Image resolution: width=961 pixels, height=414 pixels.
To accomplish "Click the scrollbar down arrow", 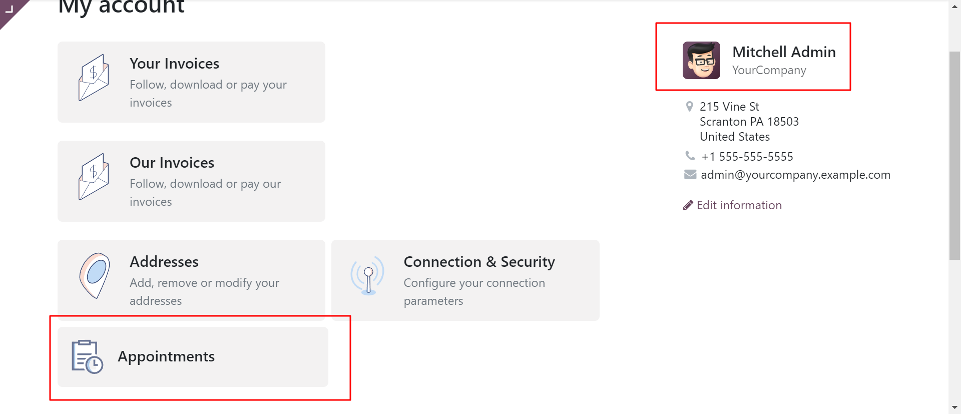I will click(x=955, y=407).
